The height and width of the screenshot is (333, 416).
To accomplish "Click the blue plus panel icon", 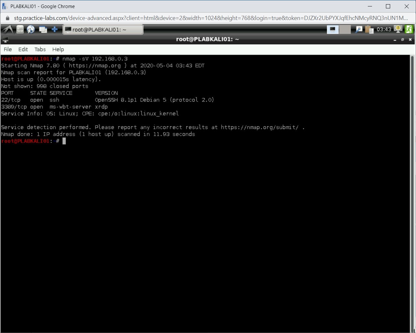I will coord(55,30).
